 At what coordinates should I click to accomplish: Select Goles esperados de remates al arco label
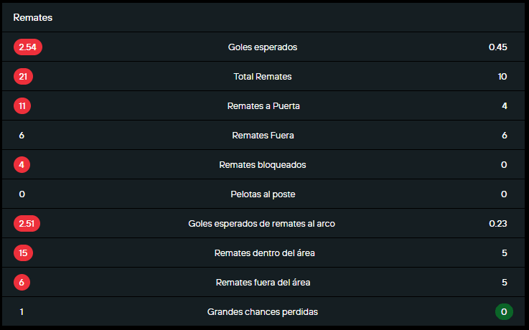coord(261,224)
